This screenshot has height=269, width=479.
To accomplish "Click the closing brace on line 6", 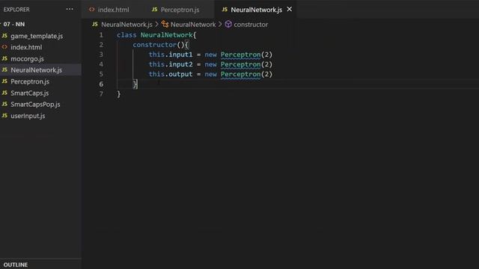I will pyautogui.click(x=135, y=84).
